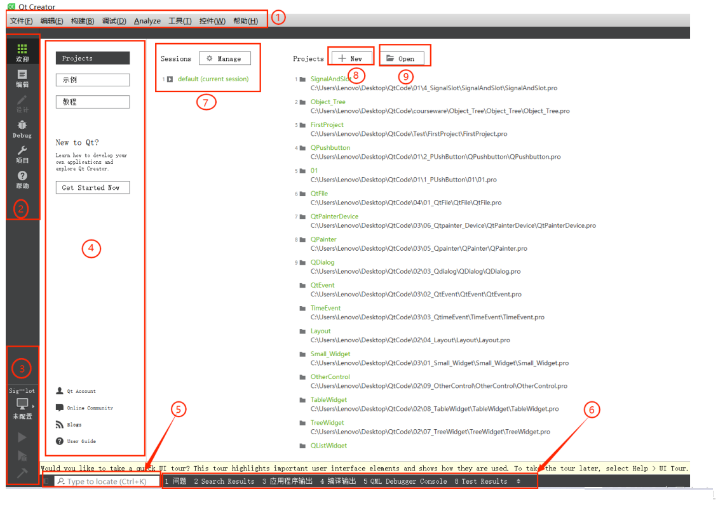The width and height of the screenshot is (718, 506).
Task: Click folder icon beside Object_Tree
Action: point(302,102)
